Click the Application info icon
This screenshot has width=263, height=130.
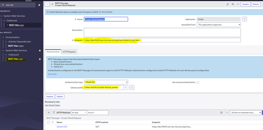pos(245,19)
